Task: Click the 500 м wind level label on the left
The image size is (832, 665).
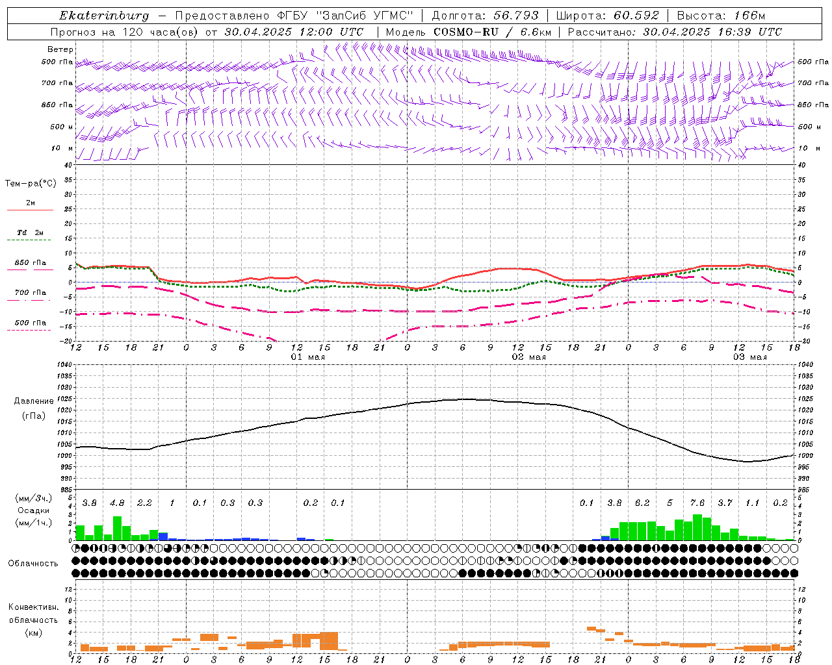Action: (62, 127)
